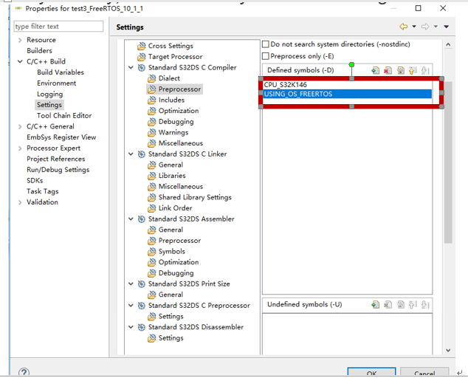Open Project References page
Screen dimensions: 468x381
[56, 159]
